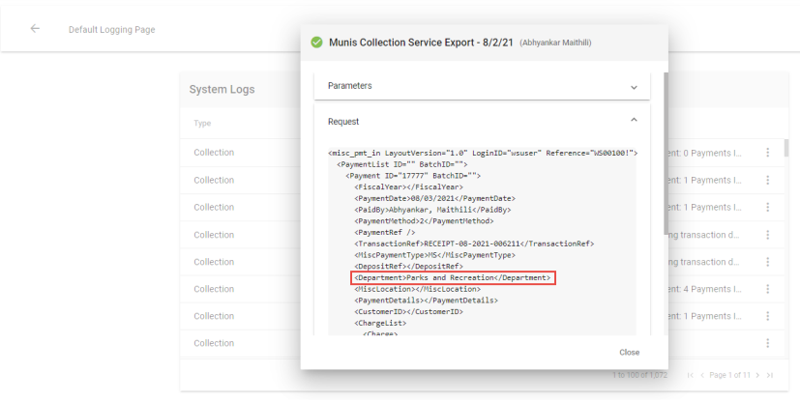The width and height of the screenshot is (800, 401).
Task: Select the first Collection log entry
Action: [x=214, y=153]
